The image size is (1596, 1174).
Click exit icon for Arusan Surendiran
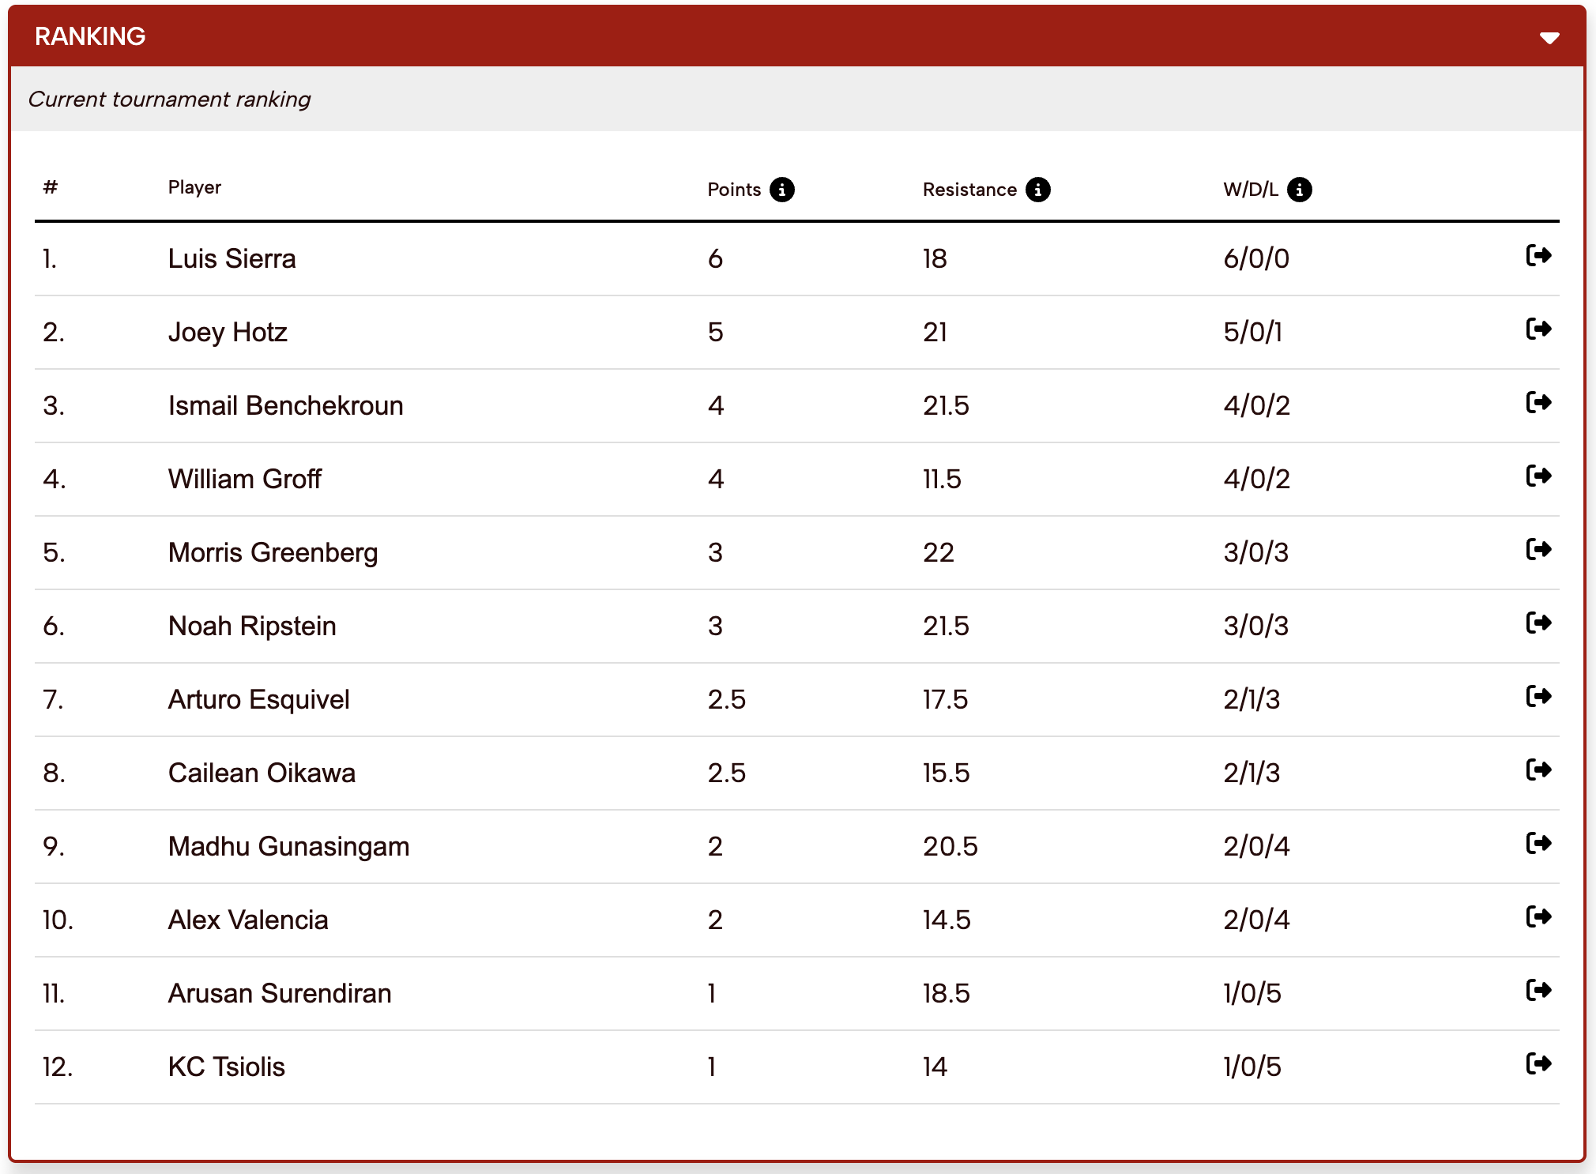pyautogui.click(x=1538, y=991)
